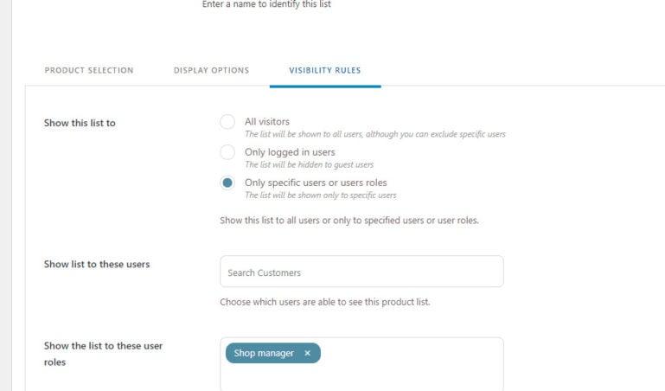Image resolution: width=665 pixels, height=391 pixels.
Task: Select Only specific users or users roles radio
Action: click(x=227, y=183)
